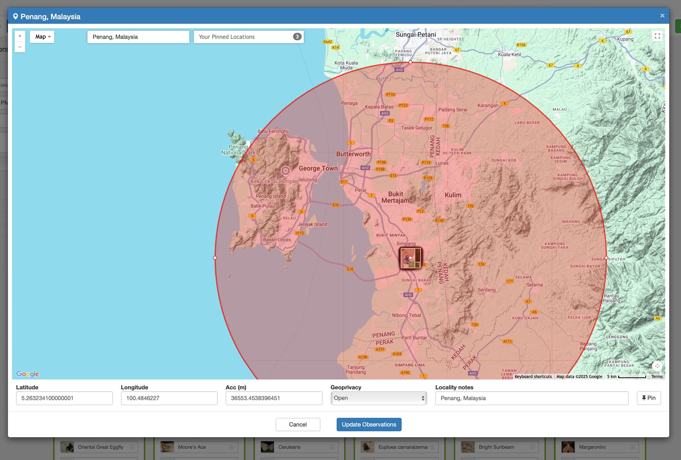Click the Cancel button

[x=298, y=425]
